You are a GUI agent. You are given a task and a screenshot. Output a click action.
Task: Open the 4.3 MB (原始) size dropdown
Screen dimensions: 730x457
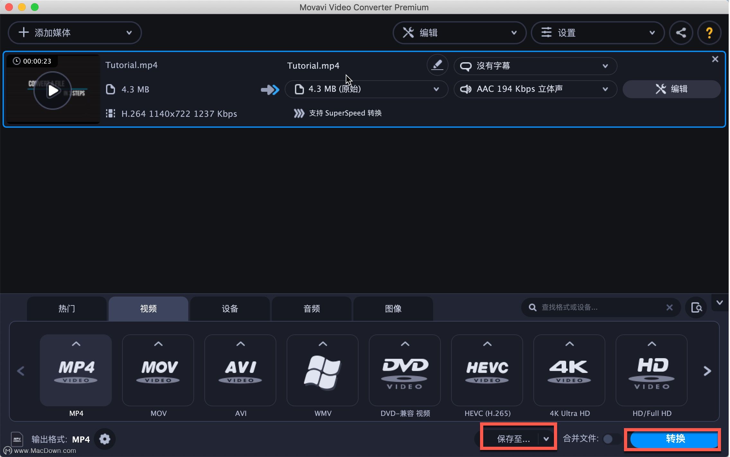(x=367, y=89)
